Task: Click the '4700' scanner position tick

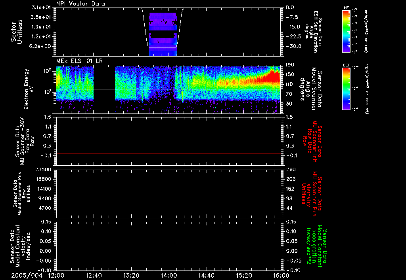Action: point(45,208)
